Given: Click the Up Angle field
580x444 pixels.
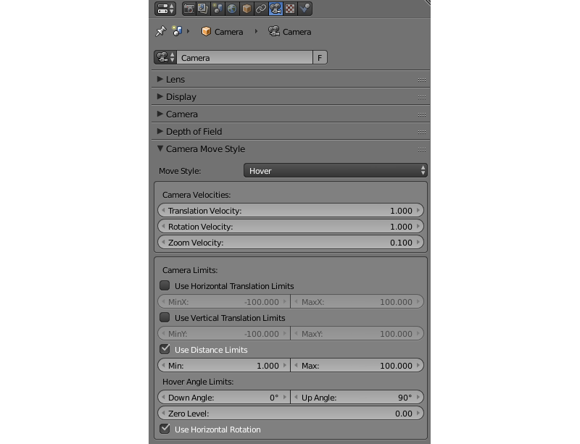Looking at the screenshot, I should (x=357, y=397).
